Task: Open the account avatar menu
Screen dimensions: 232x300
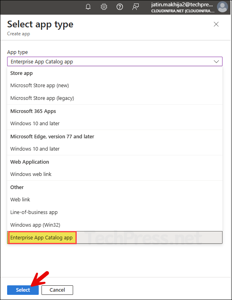Action: [x=222, y=7]
